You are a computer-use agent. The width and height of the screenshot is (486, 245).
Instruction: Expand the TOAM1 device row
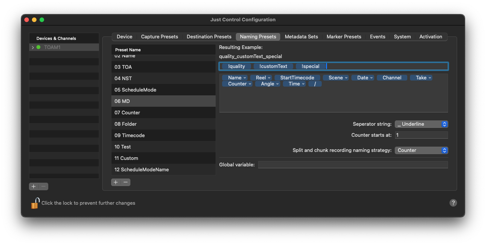(33, 47)
